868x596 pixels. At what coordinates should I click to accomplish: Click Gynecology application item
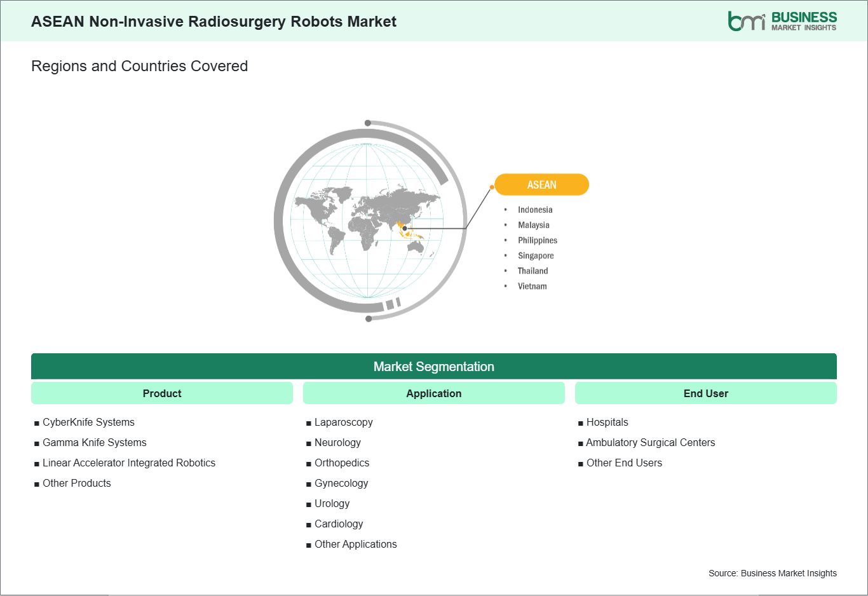coord(341,483)
